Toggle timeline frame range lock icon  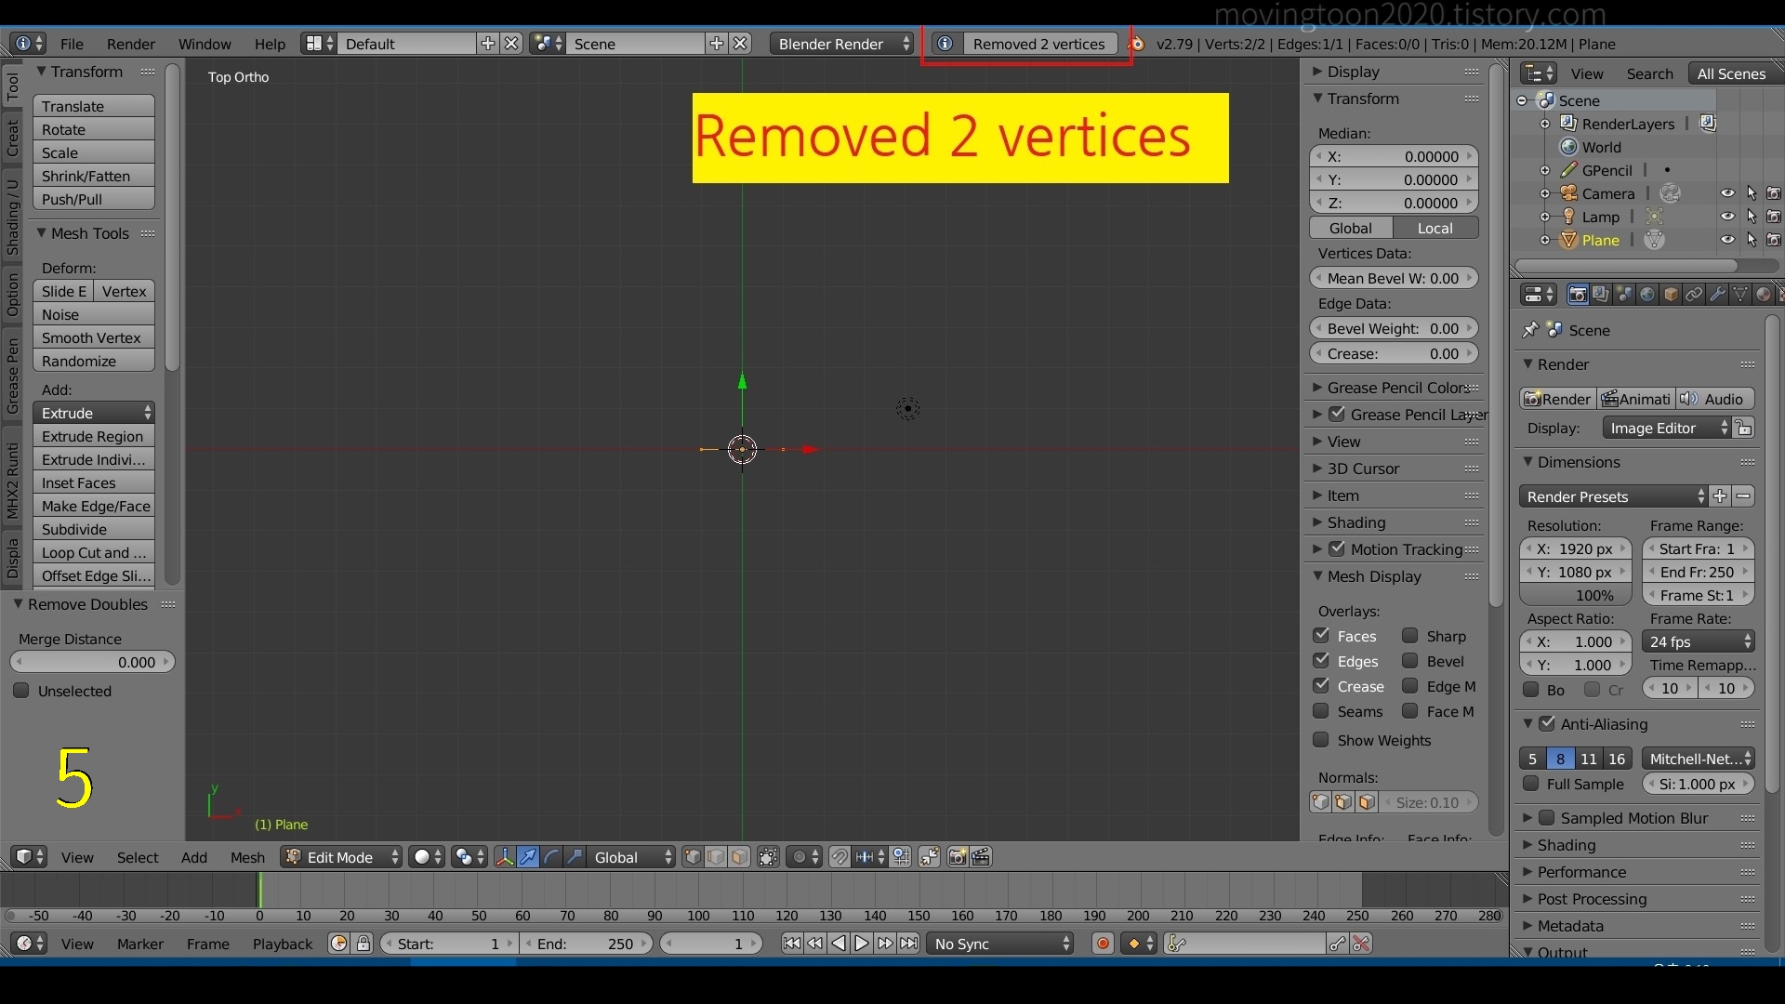click(x=364, y=944)
